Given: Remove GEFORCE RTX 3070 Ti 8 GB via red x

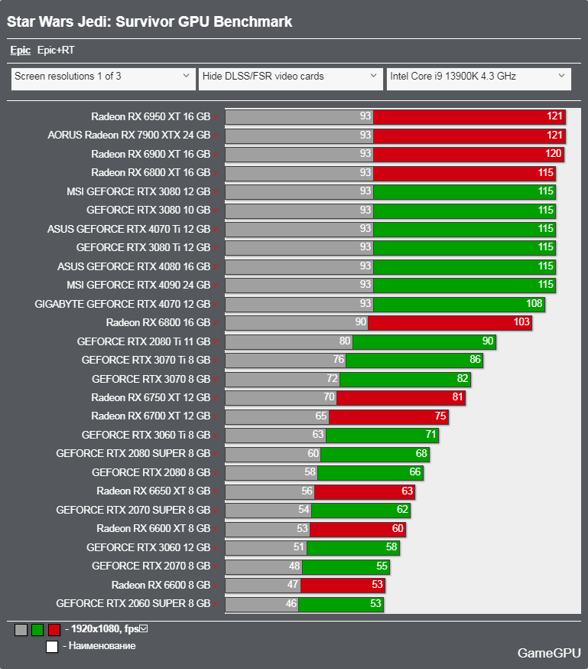Looking at the screenshot, I should click(216, 361).
